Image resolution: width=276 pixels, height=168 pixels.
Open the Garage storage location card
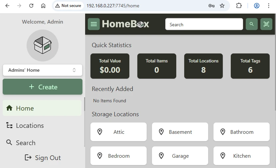[x=180, y=156]
